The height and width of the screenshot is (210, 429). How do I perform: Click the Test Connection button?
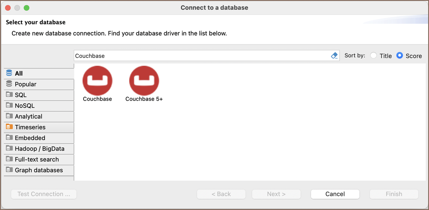pyautogui.click(x=44, y=194)
